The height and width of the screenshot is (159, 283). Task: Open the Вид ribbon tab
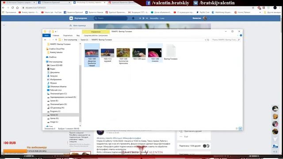(78, 35)
